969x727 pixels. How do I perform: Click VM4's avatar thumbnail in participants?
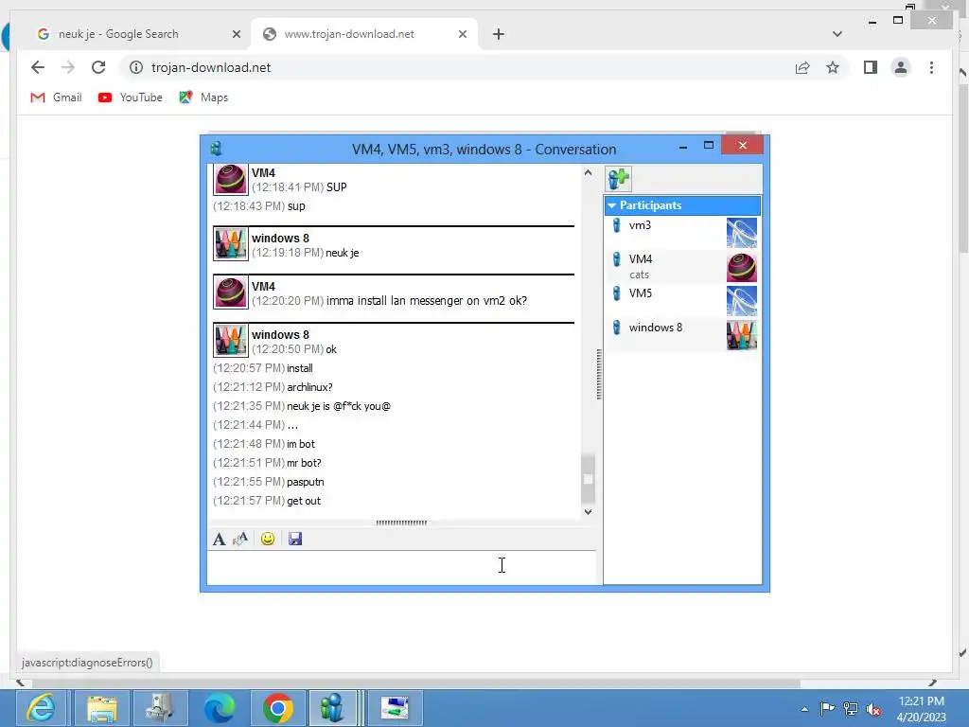742,267
